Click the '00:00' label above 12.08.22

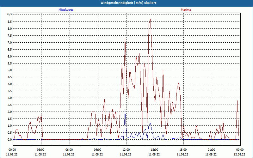240,150
